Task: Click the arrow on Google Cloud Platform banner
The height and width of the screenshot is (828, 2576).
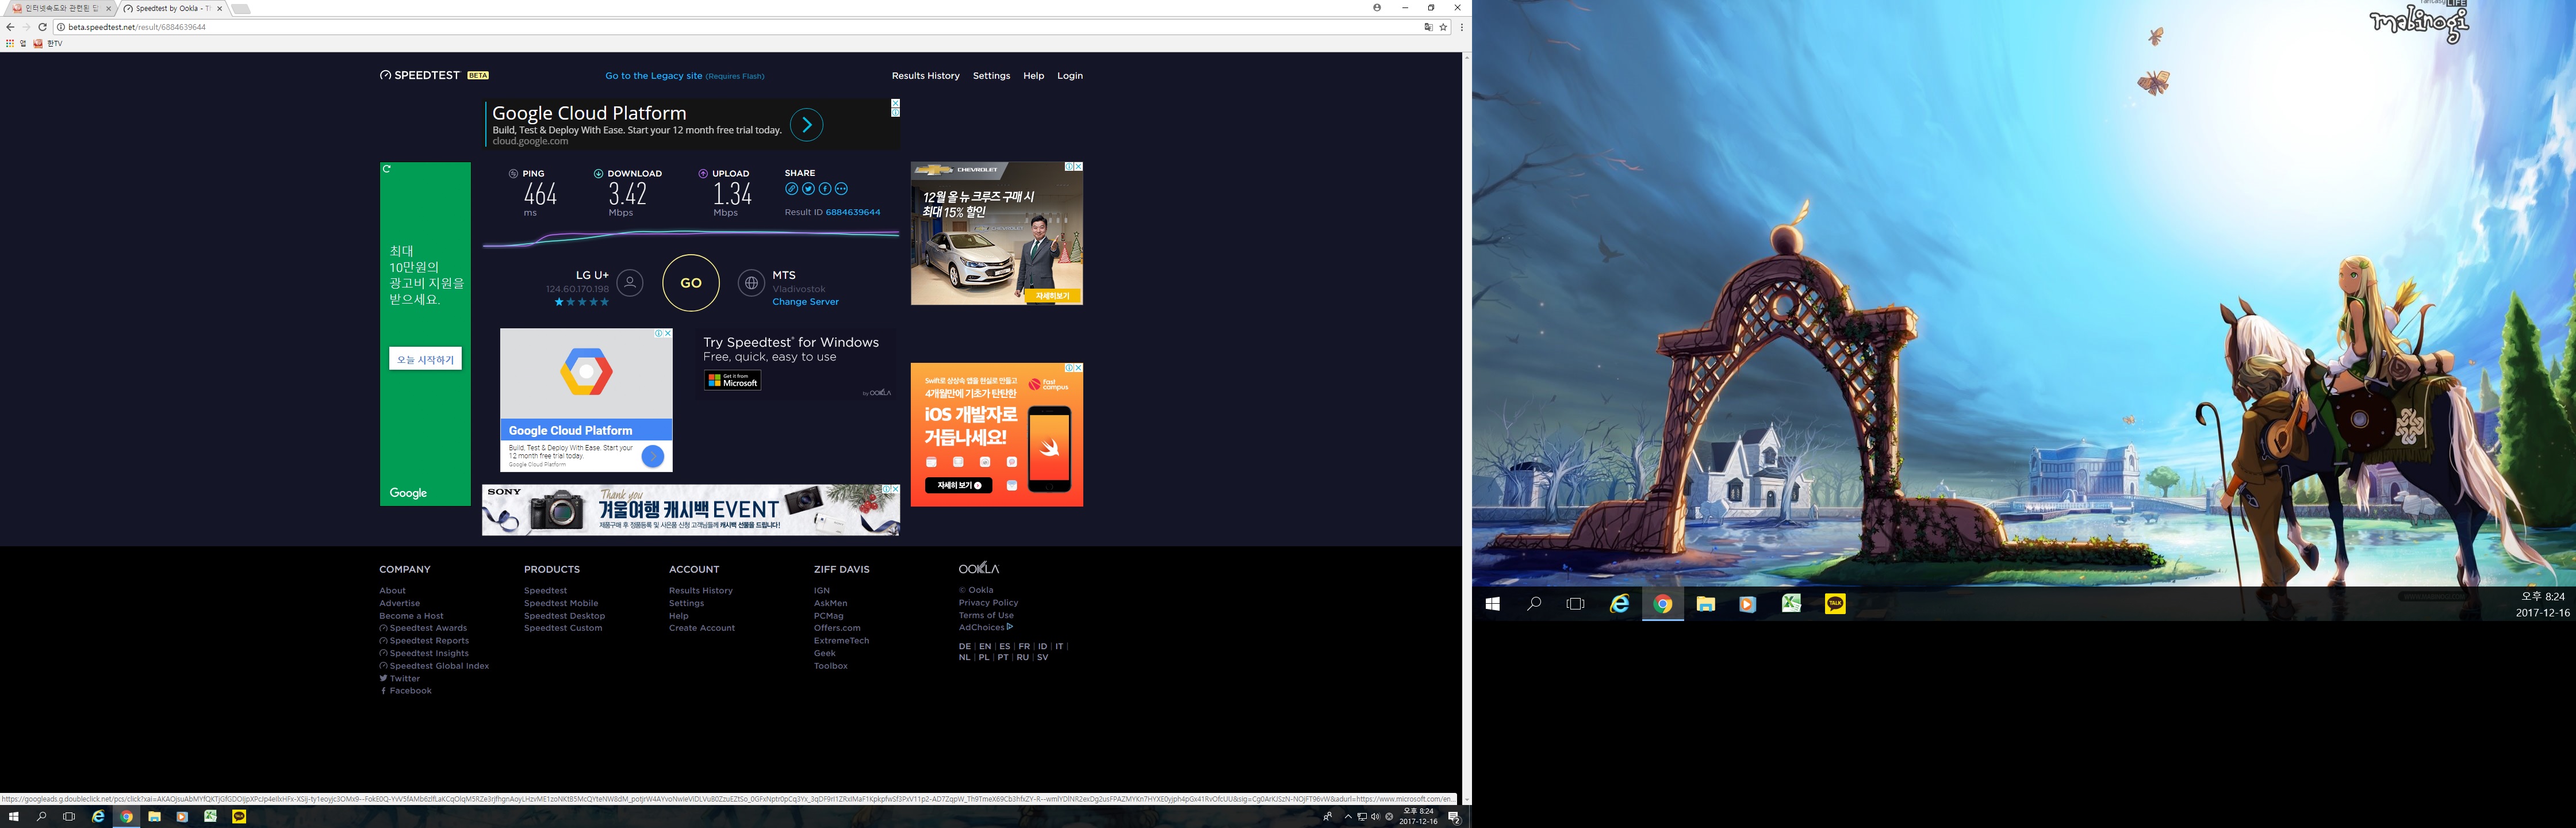Action: (x=806, y=125)
